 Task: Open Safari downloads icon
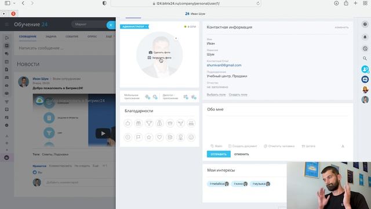(336, 3)
